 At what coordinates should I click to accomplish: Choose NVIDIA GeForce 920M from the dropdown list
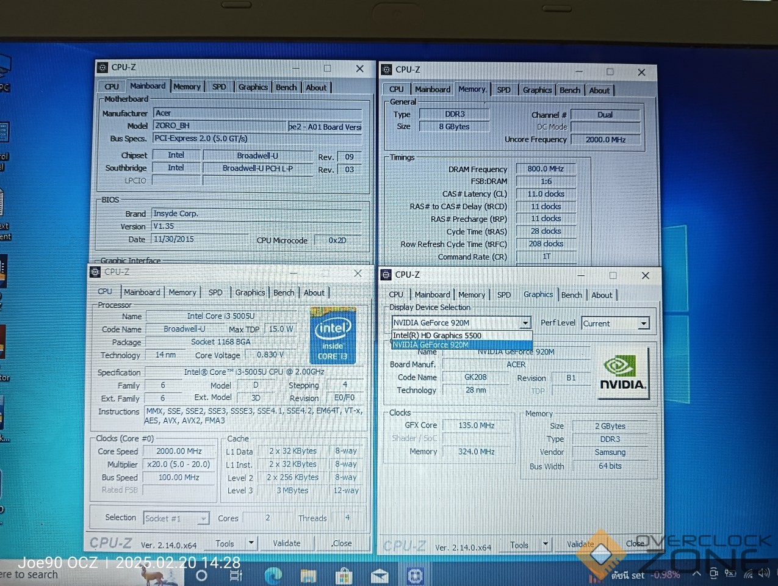(x=462, y=345)
